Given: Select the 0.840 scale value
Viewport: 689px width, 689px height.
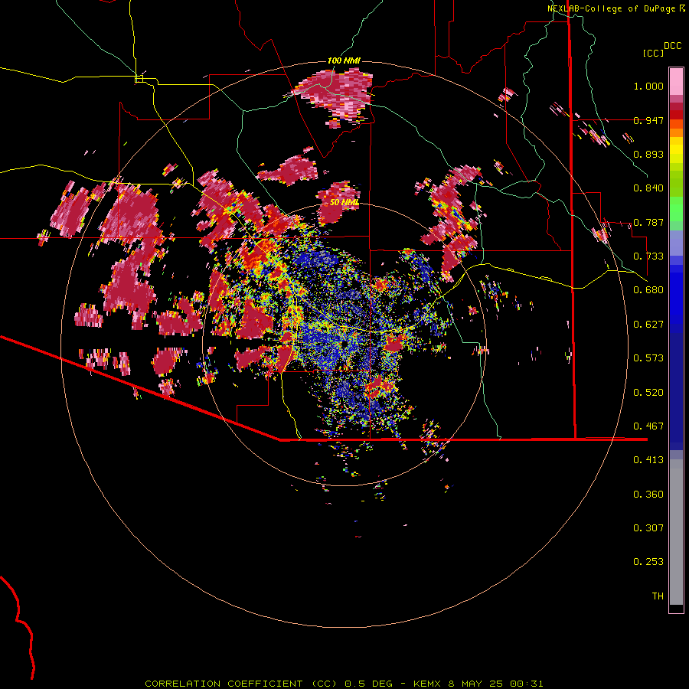Looking at the screenshot, I should (648, 188).
